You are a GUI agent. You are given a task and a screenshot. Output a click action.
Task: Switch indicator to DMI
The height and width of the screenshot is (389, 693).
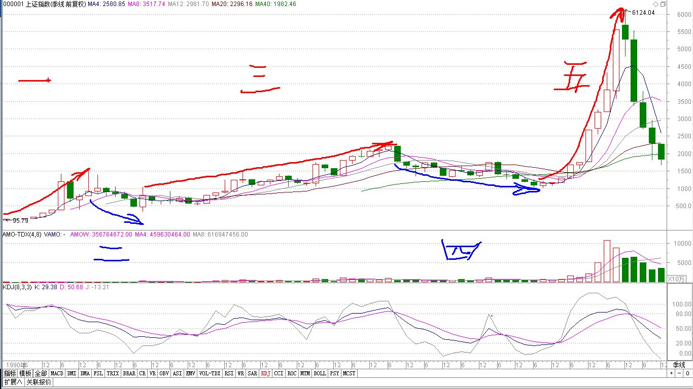point(72,373)
